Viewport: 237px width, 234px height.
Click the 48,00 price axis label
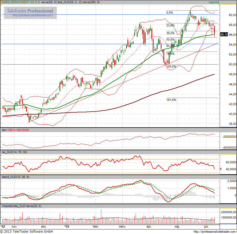click(x=232, y=74)
